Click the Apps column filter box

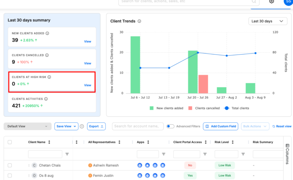click(148, 154)
